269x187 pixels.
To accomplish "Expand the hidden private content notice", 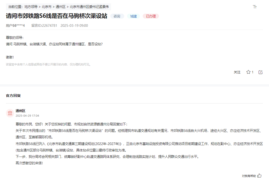I will click(x=48, y=64).
